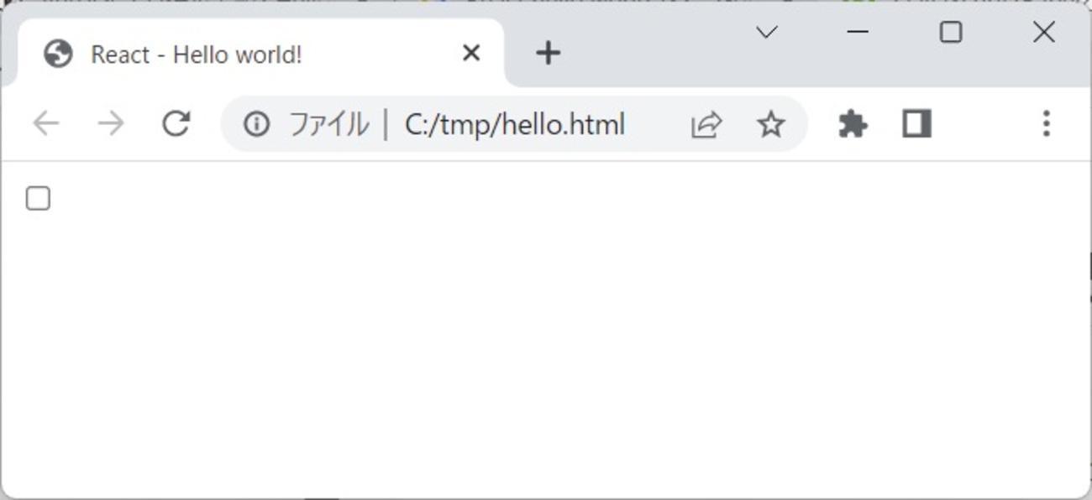Open Chrome's three-dot menu
This screenshot has height=500, width=1092.
[1046, 124]
